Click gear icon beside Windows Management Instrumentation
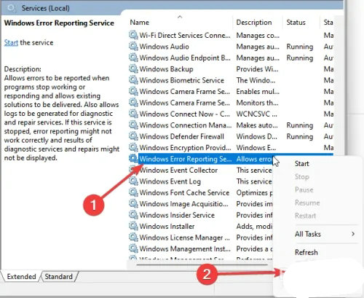The height and width of the screenshot is (298, 364). [x=133, y=248]
